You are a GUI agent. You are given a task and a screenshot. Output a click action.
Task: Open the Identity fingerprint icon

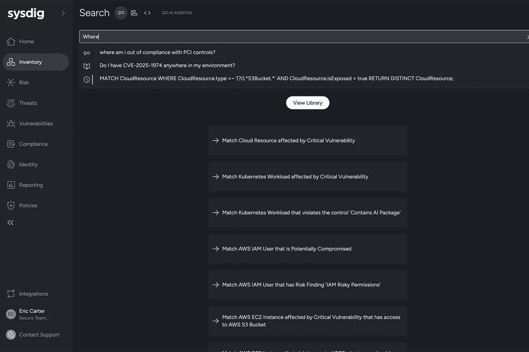(11, 165)
